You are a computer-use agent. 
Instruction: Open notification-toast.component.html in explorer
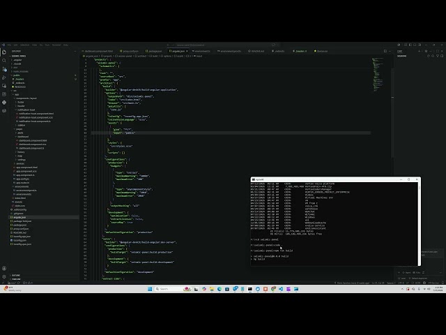coord(36,114)
